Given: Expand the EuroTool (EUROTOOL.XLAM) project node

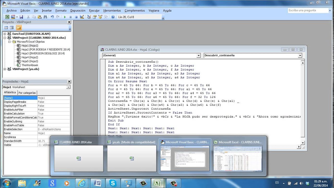Looking at the screenshot, I should point(5,34).
